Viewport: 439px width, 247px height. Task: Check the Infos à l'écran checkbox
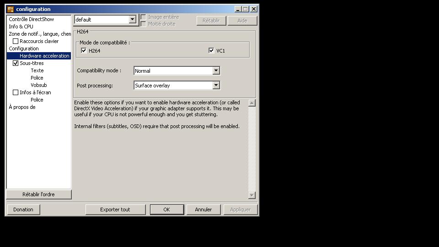tap(16, 93)
